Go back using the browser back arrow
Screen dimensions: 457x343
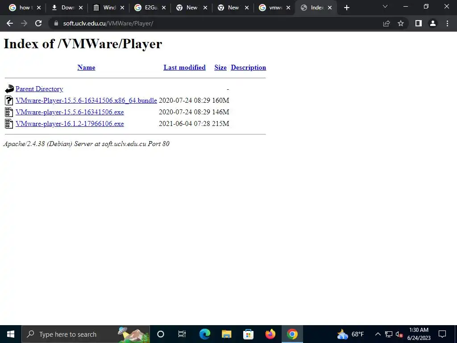pos(10,23)
